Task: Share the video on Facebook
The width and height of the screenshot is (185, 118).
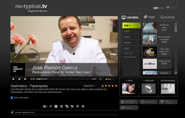Action: (x=61, y=107)
